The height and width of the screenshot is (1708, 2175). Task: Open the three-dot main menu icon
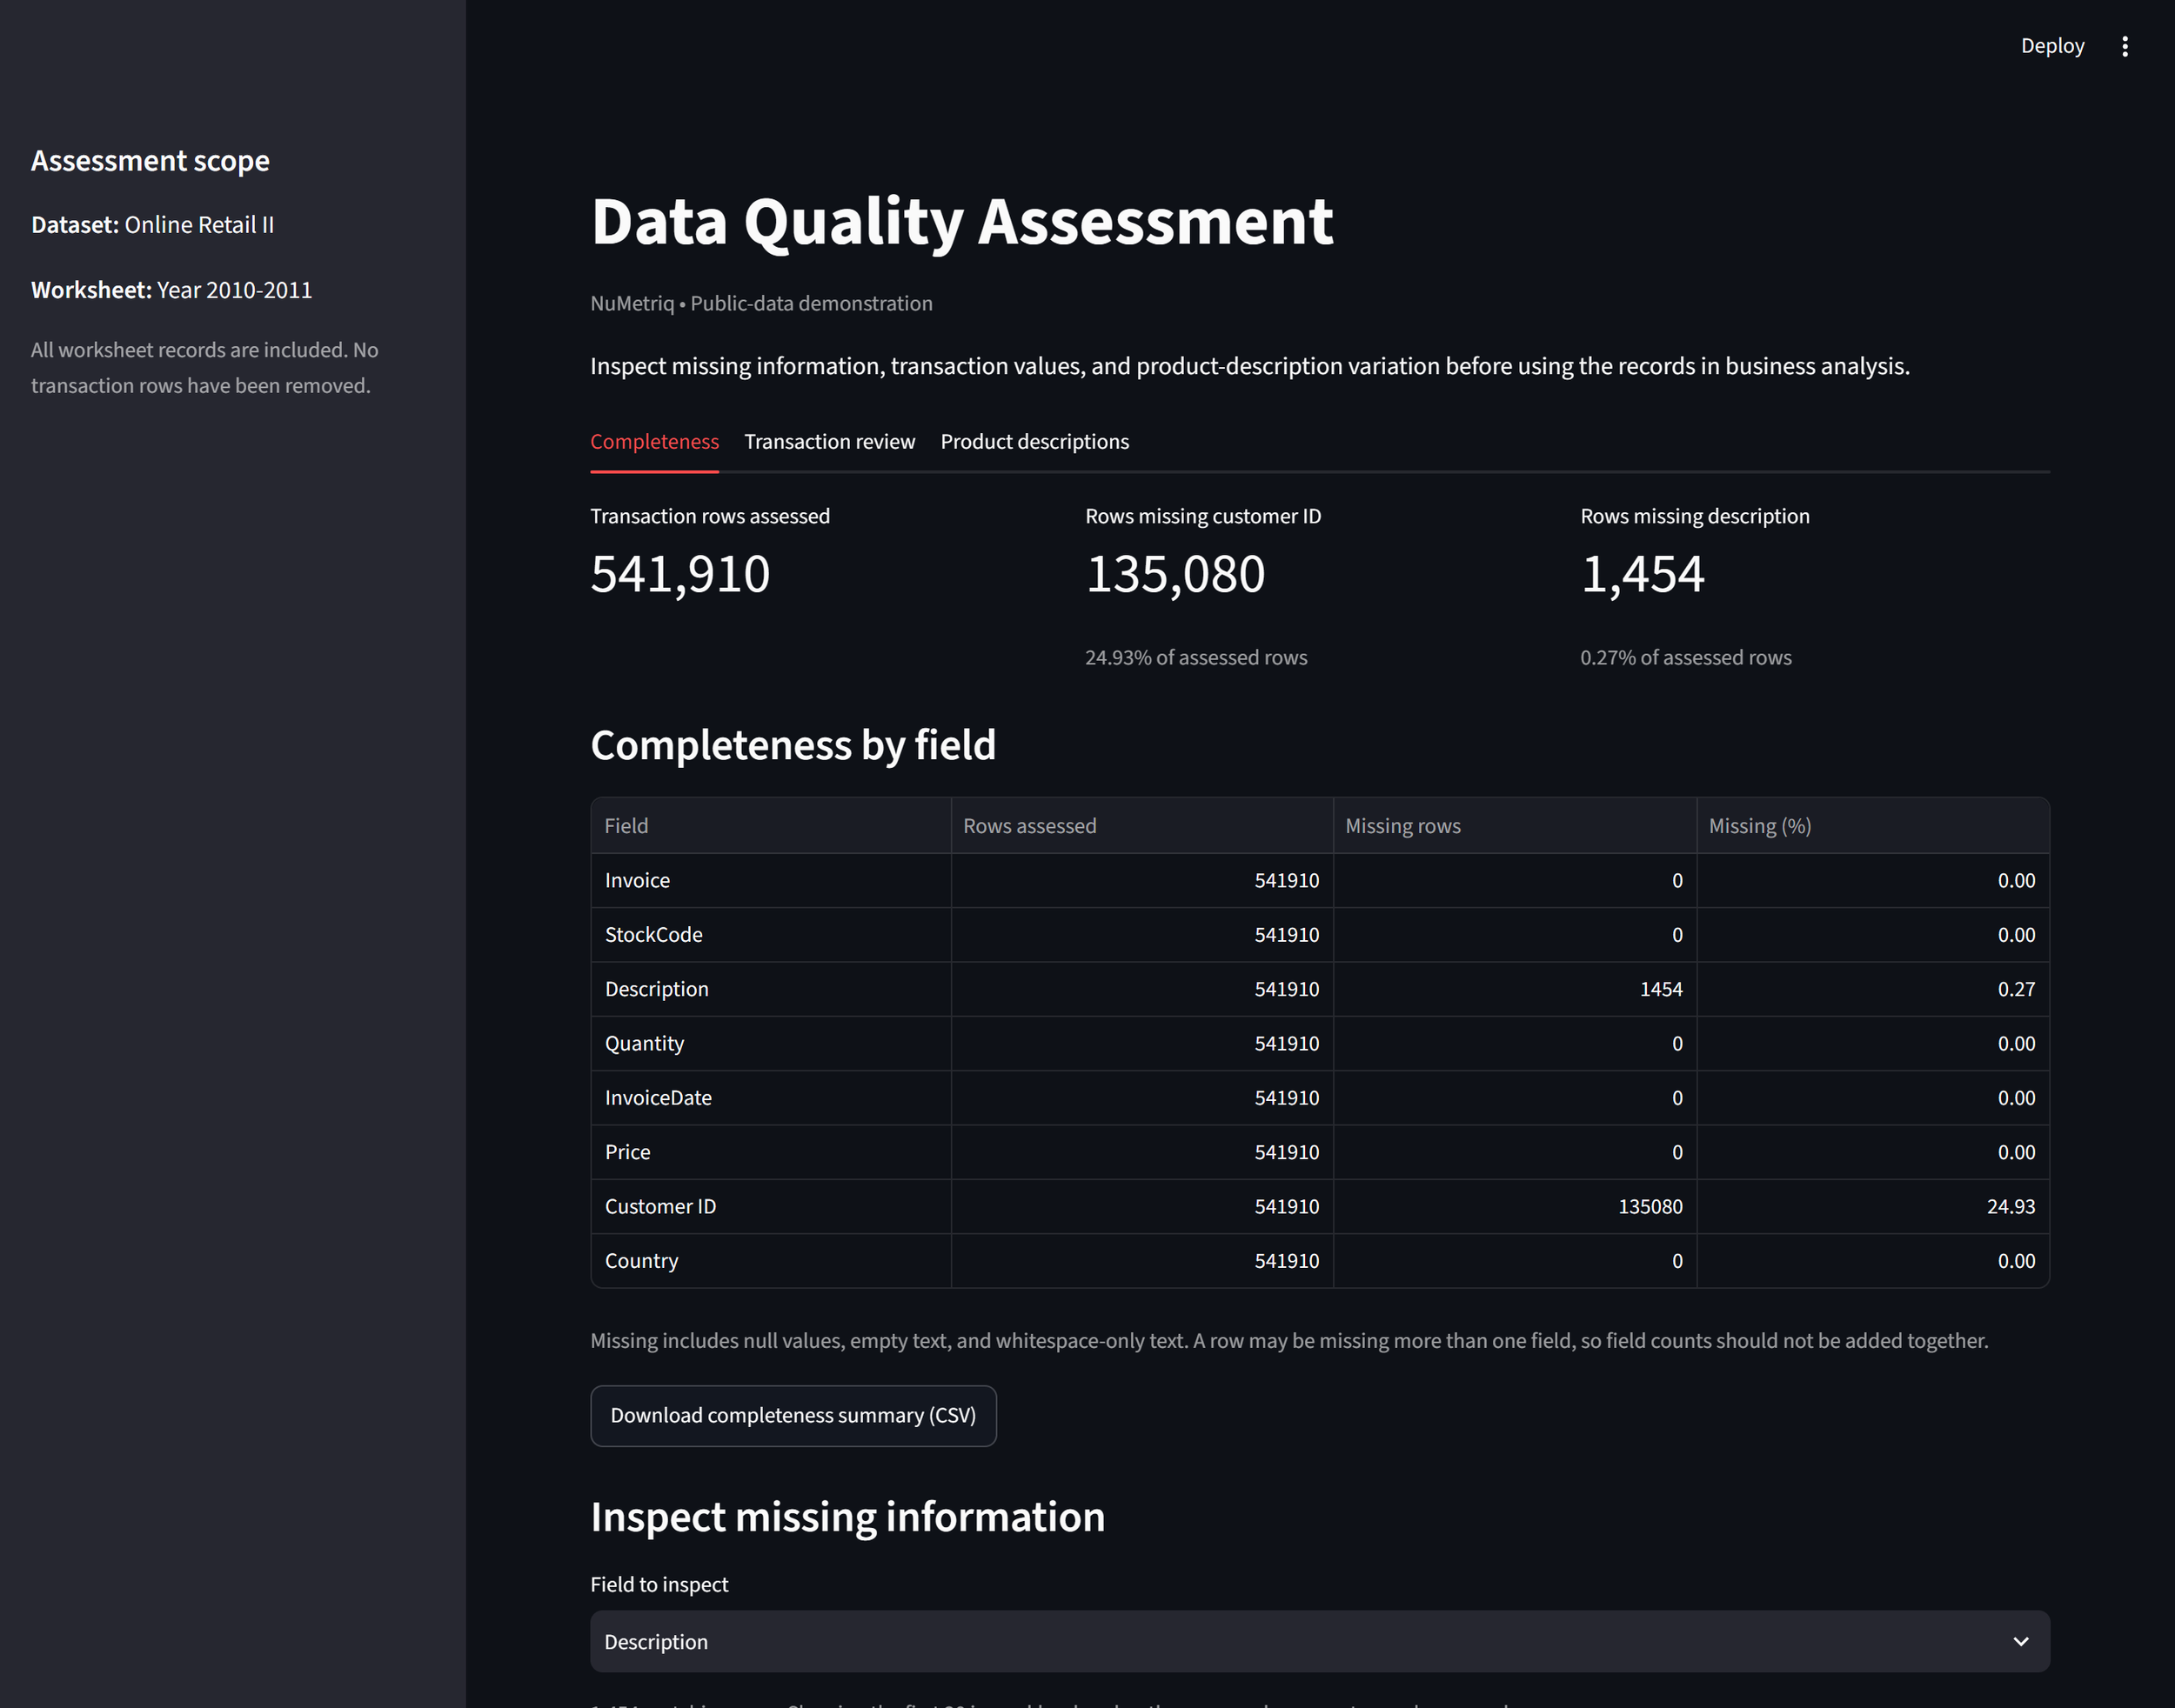2125,46
